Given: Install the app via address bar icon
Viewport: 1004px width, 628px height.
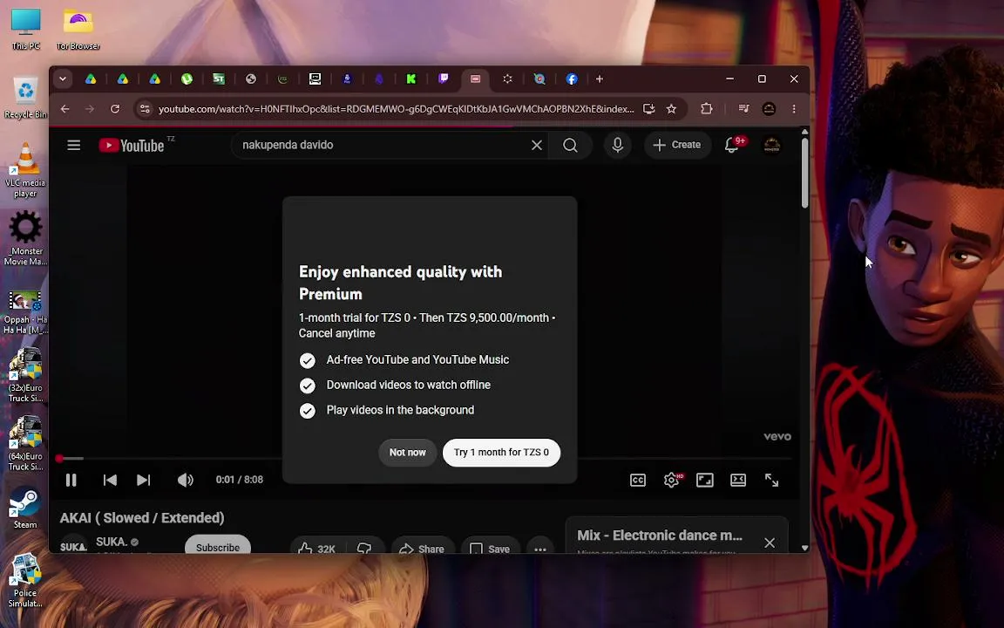Looking at the screenshot, I should 648,109.
